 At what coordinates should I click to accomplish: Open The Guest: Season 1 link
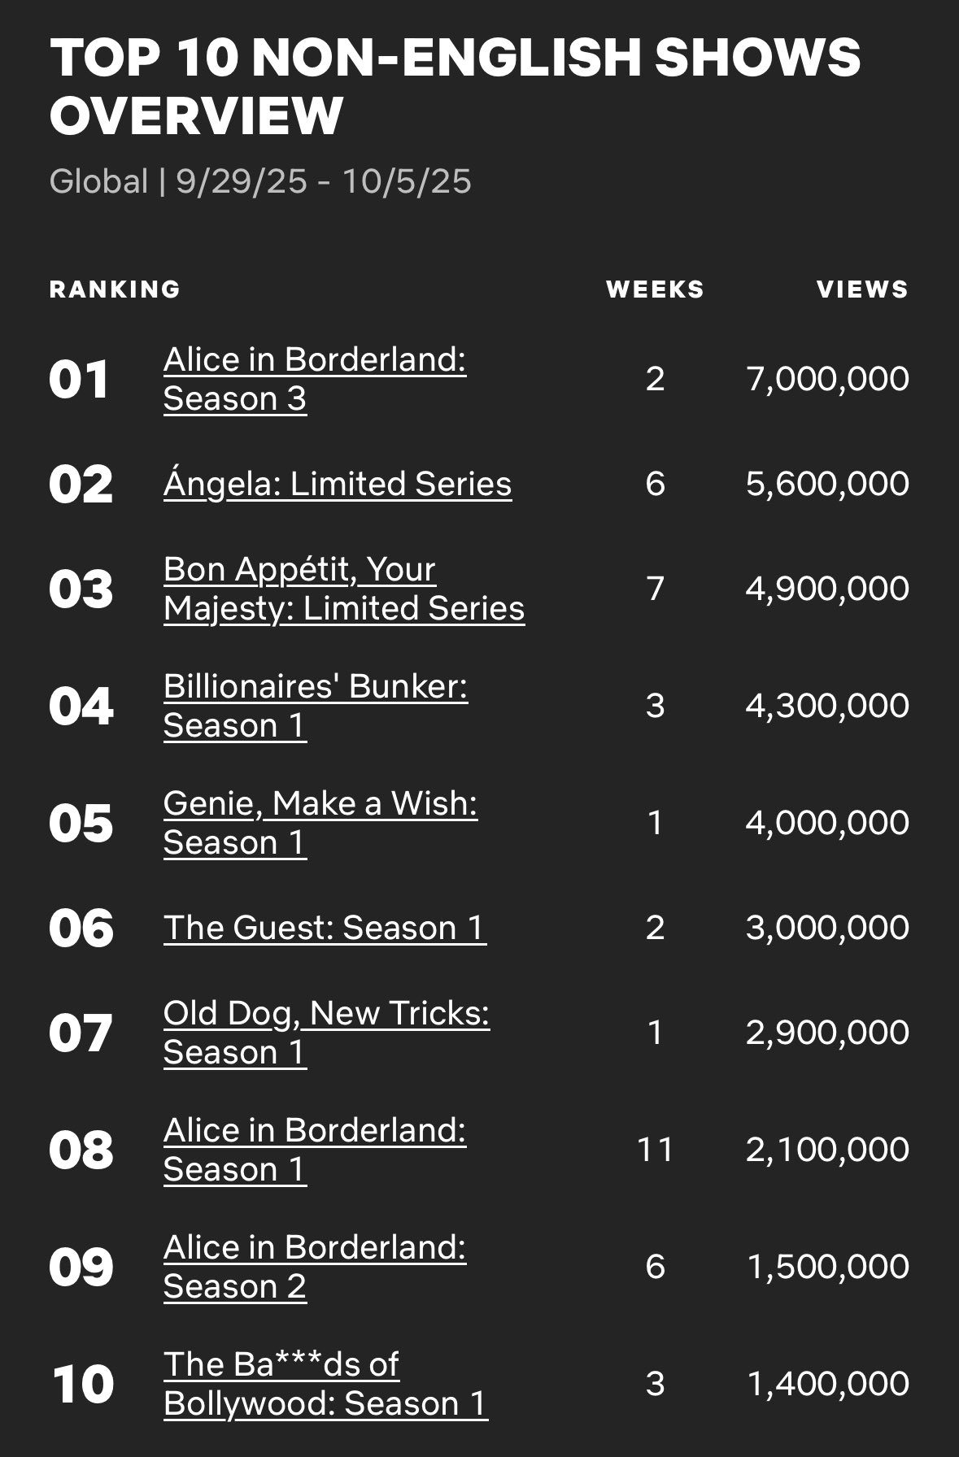click(x=325, y=928)
